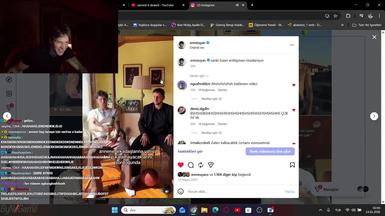Open OBS Studio from the taskbar
The height and width of the screenshot is (216, 385).
coord(259,210)
